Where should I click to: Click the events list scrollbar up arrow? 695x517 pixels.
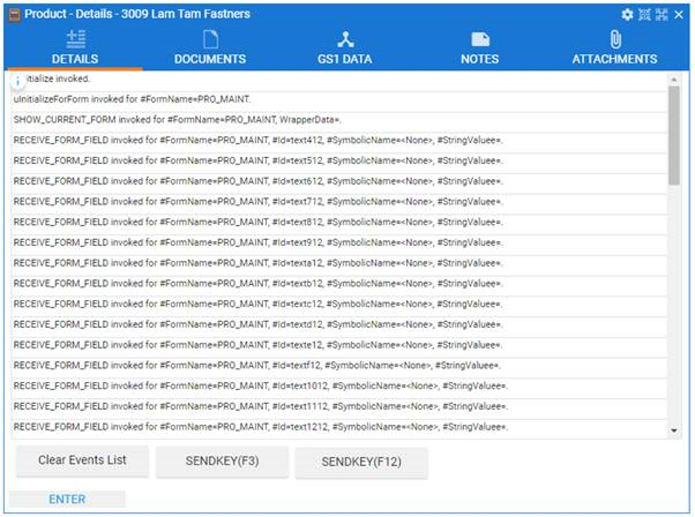(674, 80)
